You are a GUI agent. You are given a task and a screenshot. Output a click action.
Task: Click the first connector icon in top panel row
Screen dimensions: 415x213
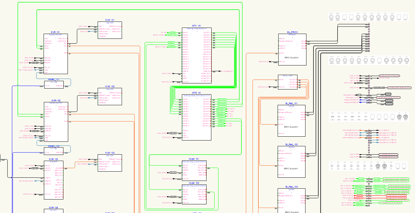pos(331,17)
